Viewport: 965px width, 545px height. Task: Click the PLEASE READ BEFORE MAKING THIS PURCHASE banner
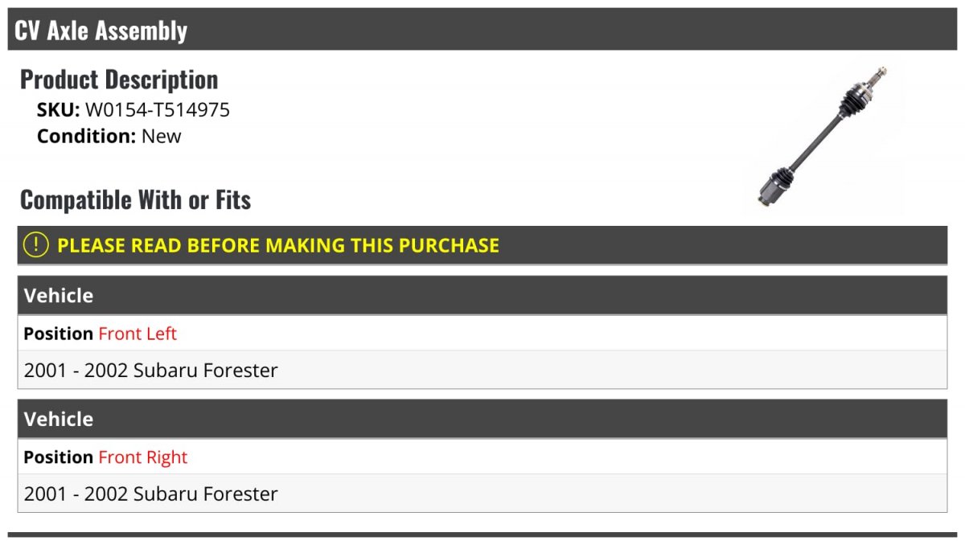[x=482, y=245]
